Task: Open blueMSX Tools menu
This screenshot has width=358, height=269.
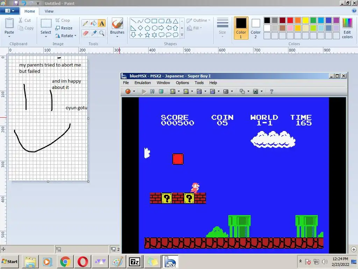Action: [199, 83]
